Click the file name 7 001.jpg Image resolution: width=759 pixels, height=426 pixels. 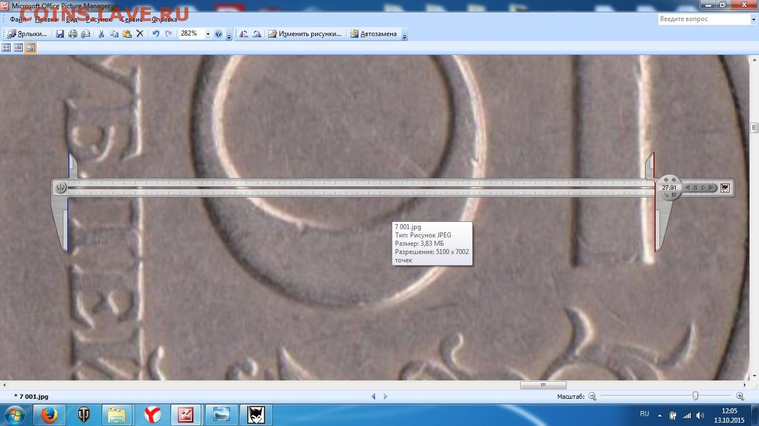34,397
